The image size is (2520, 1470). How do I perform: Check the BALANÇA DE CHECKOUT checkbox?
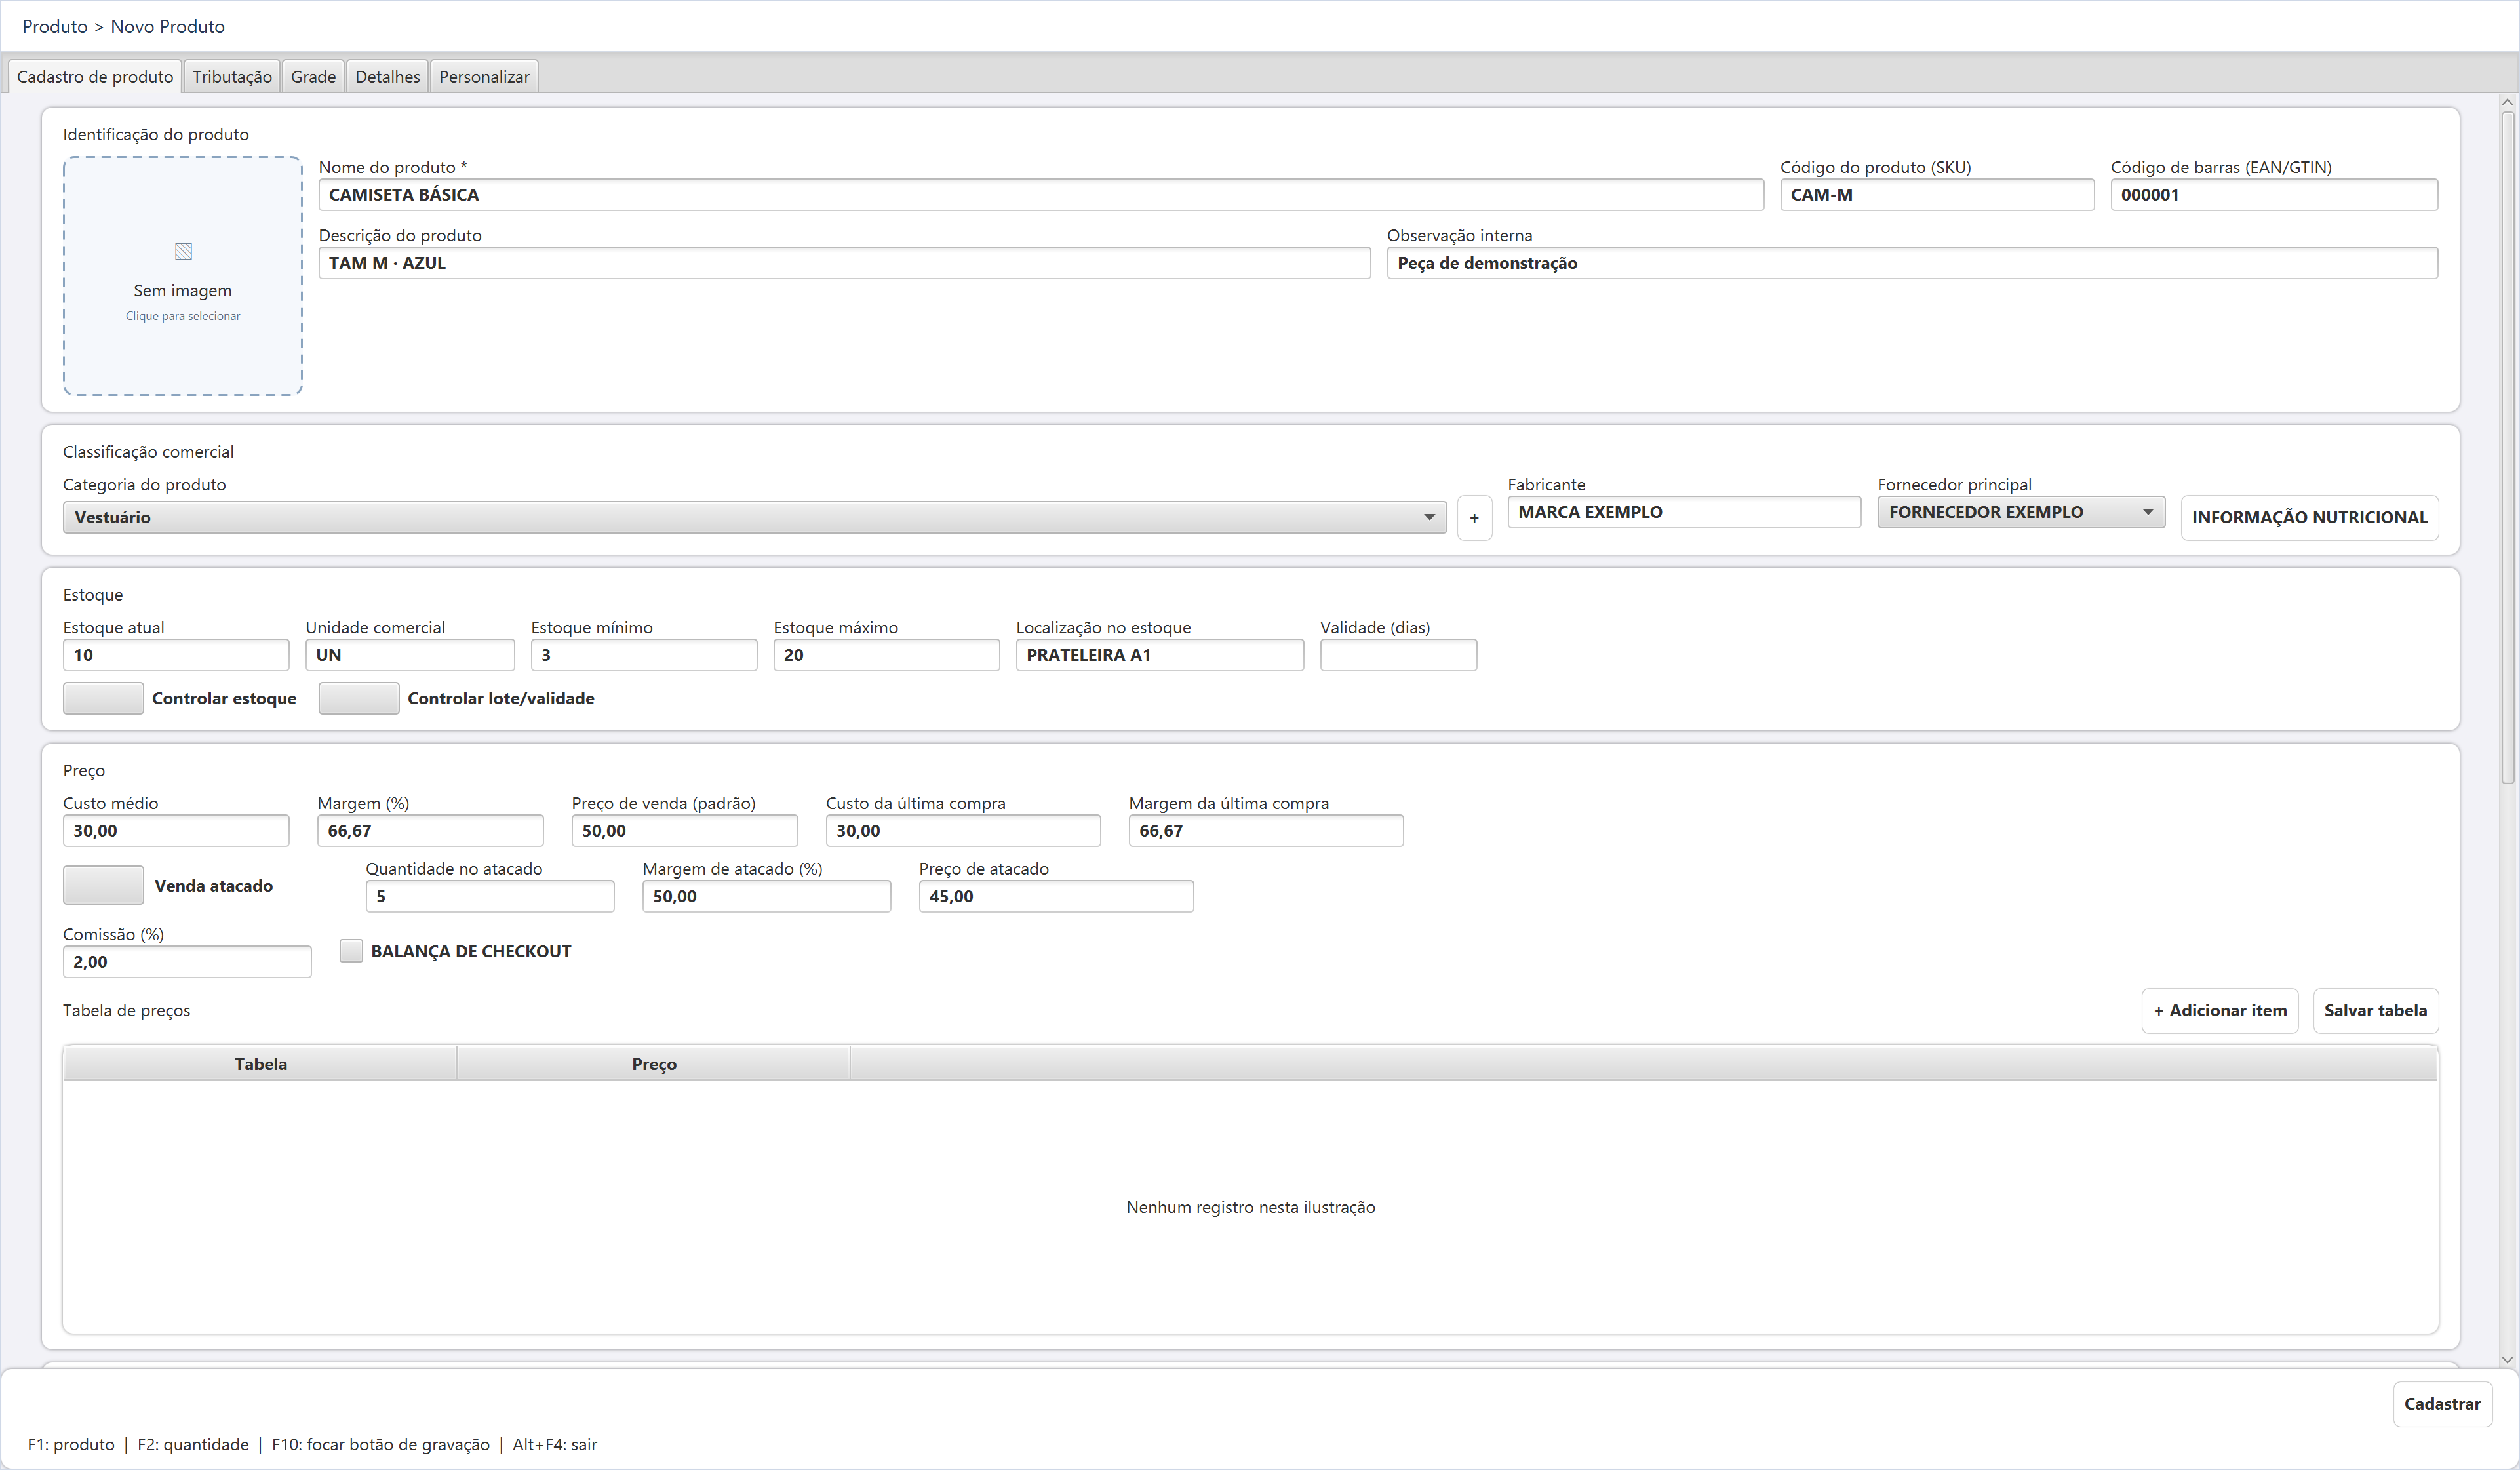pyautogui.click(x=351, y=951)
